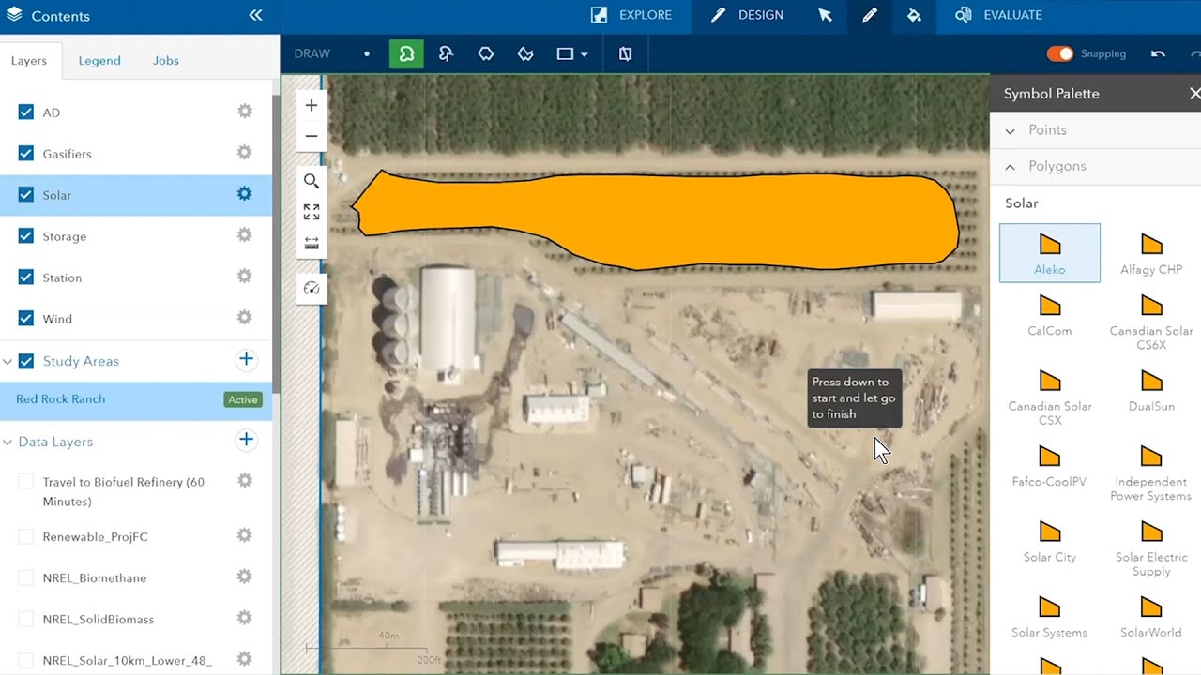Image resolution: width=1201 pixels, height=675 pixels.
Task: Open the measure ruler tool
Action: pyautogui.click(x=312, y=243)
